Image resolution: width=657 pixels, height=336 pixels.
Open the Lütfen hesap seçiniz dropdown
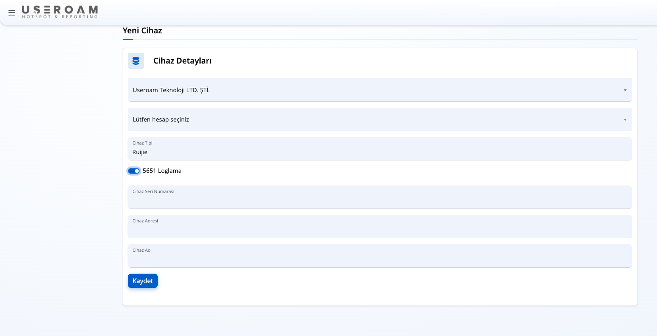380,119
